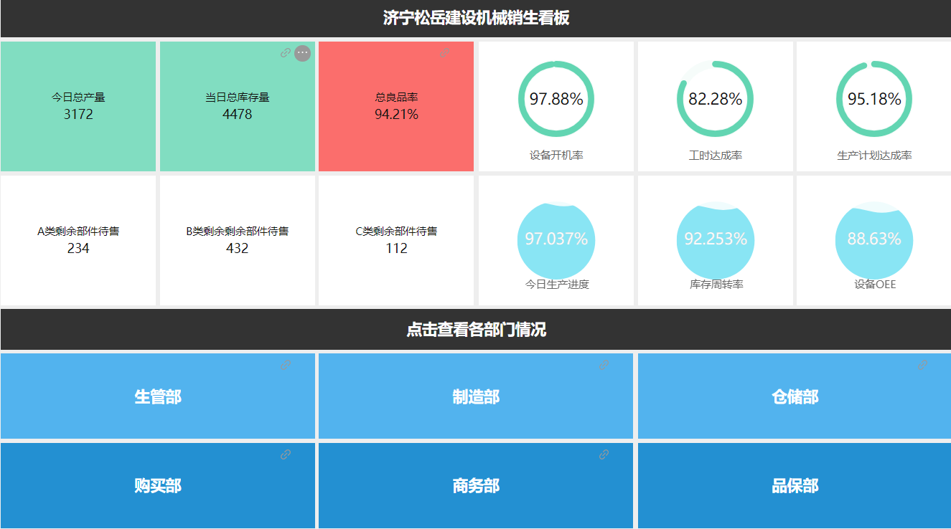This screenshot has width=951, height=529.
Task: Click the dashboard title 济宁松岳建设机械销生看板
Action: click(476, 18)
